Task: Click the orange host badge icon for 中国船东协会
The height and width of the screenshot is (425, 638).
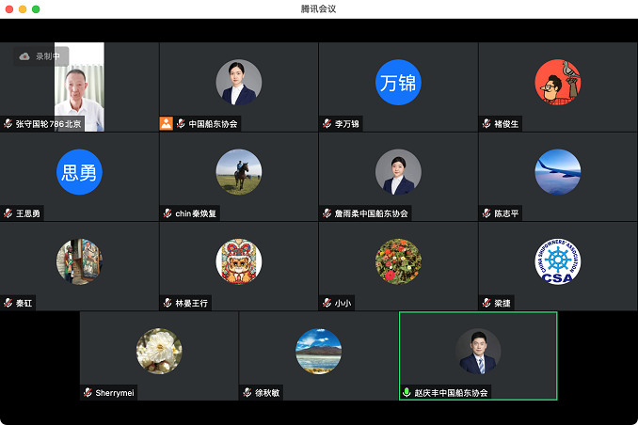Action: (166, 123)
